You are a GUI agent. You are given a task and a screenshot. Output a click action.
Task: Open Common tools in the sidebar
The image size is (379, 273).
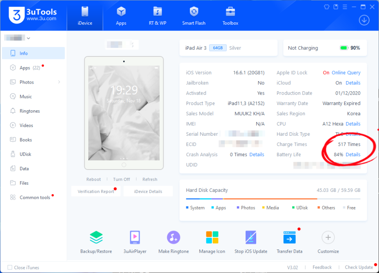(x=33, y=197)
